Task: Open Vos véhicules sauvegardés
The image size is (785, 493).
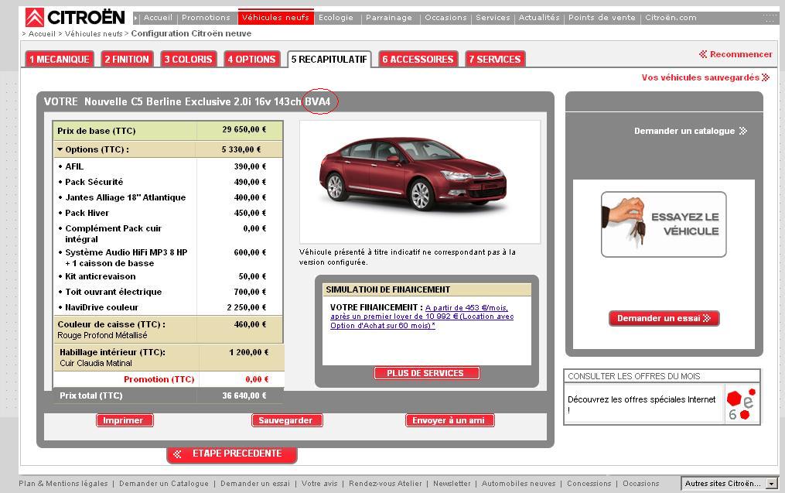Action: 705,77
